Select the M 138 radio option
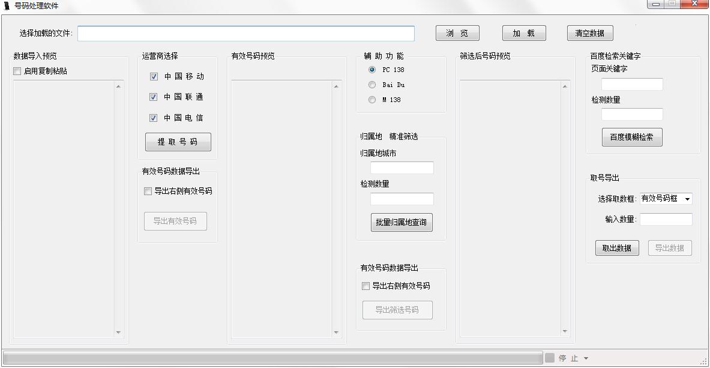The image size is (710, 368). click(x=372, y=100)
